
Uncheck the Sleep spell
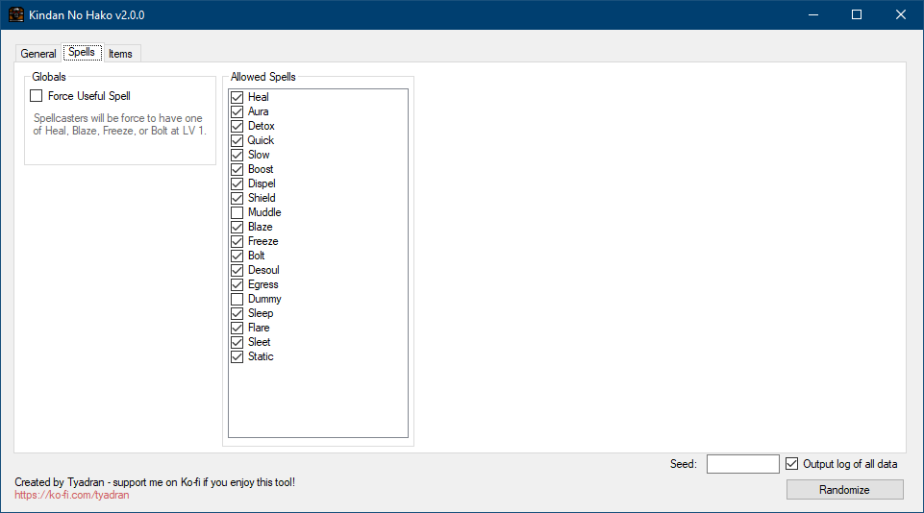click(x=237, y=313)
